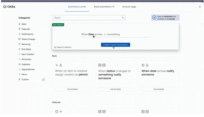Use template for status change notification

coord(116,89)
